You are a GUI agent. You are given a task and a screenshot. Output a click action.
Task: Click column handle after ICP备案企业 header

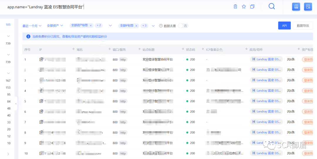click(x=247, y=49)
